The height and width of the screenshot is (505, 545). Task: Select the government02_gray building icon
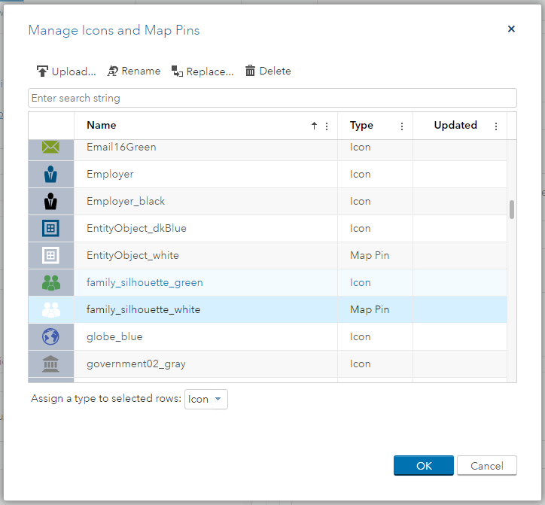tap(51, 364)
